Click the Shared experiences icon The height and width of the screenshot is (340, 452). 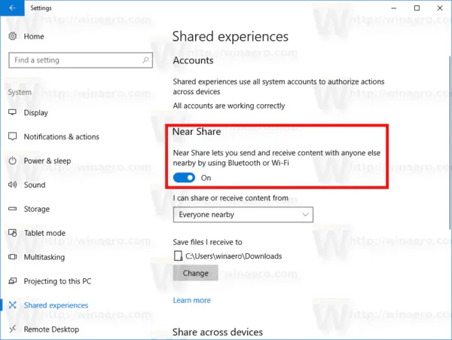coord(12,305)
